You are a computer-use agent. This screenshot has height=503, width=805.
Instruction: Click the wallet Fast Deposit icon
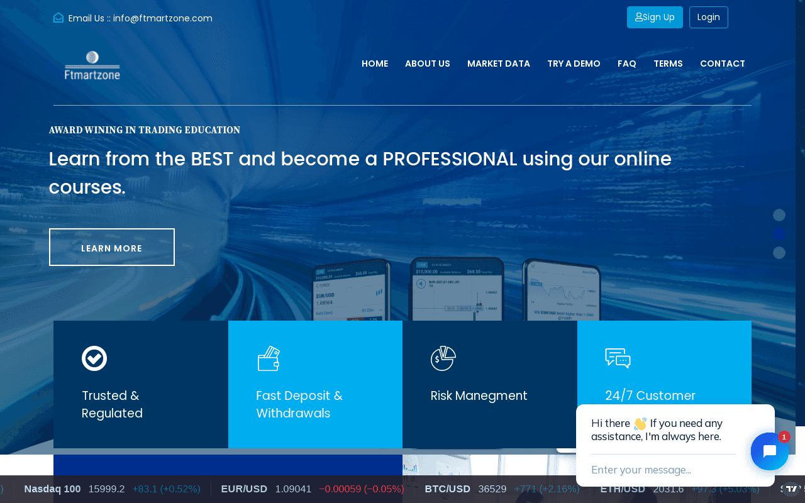(269, 358)
